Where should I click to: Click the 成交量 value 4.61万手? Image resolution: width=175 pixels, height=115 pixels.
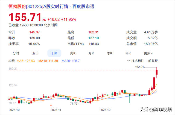[151, 32]
